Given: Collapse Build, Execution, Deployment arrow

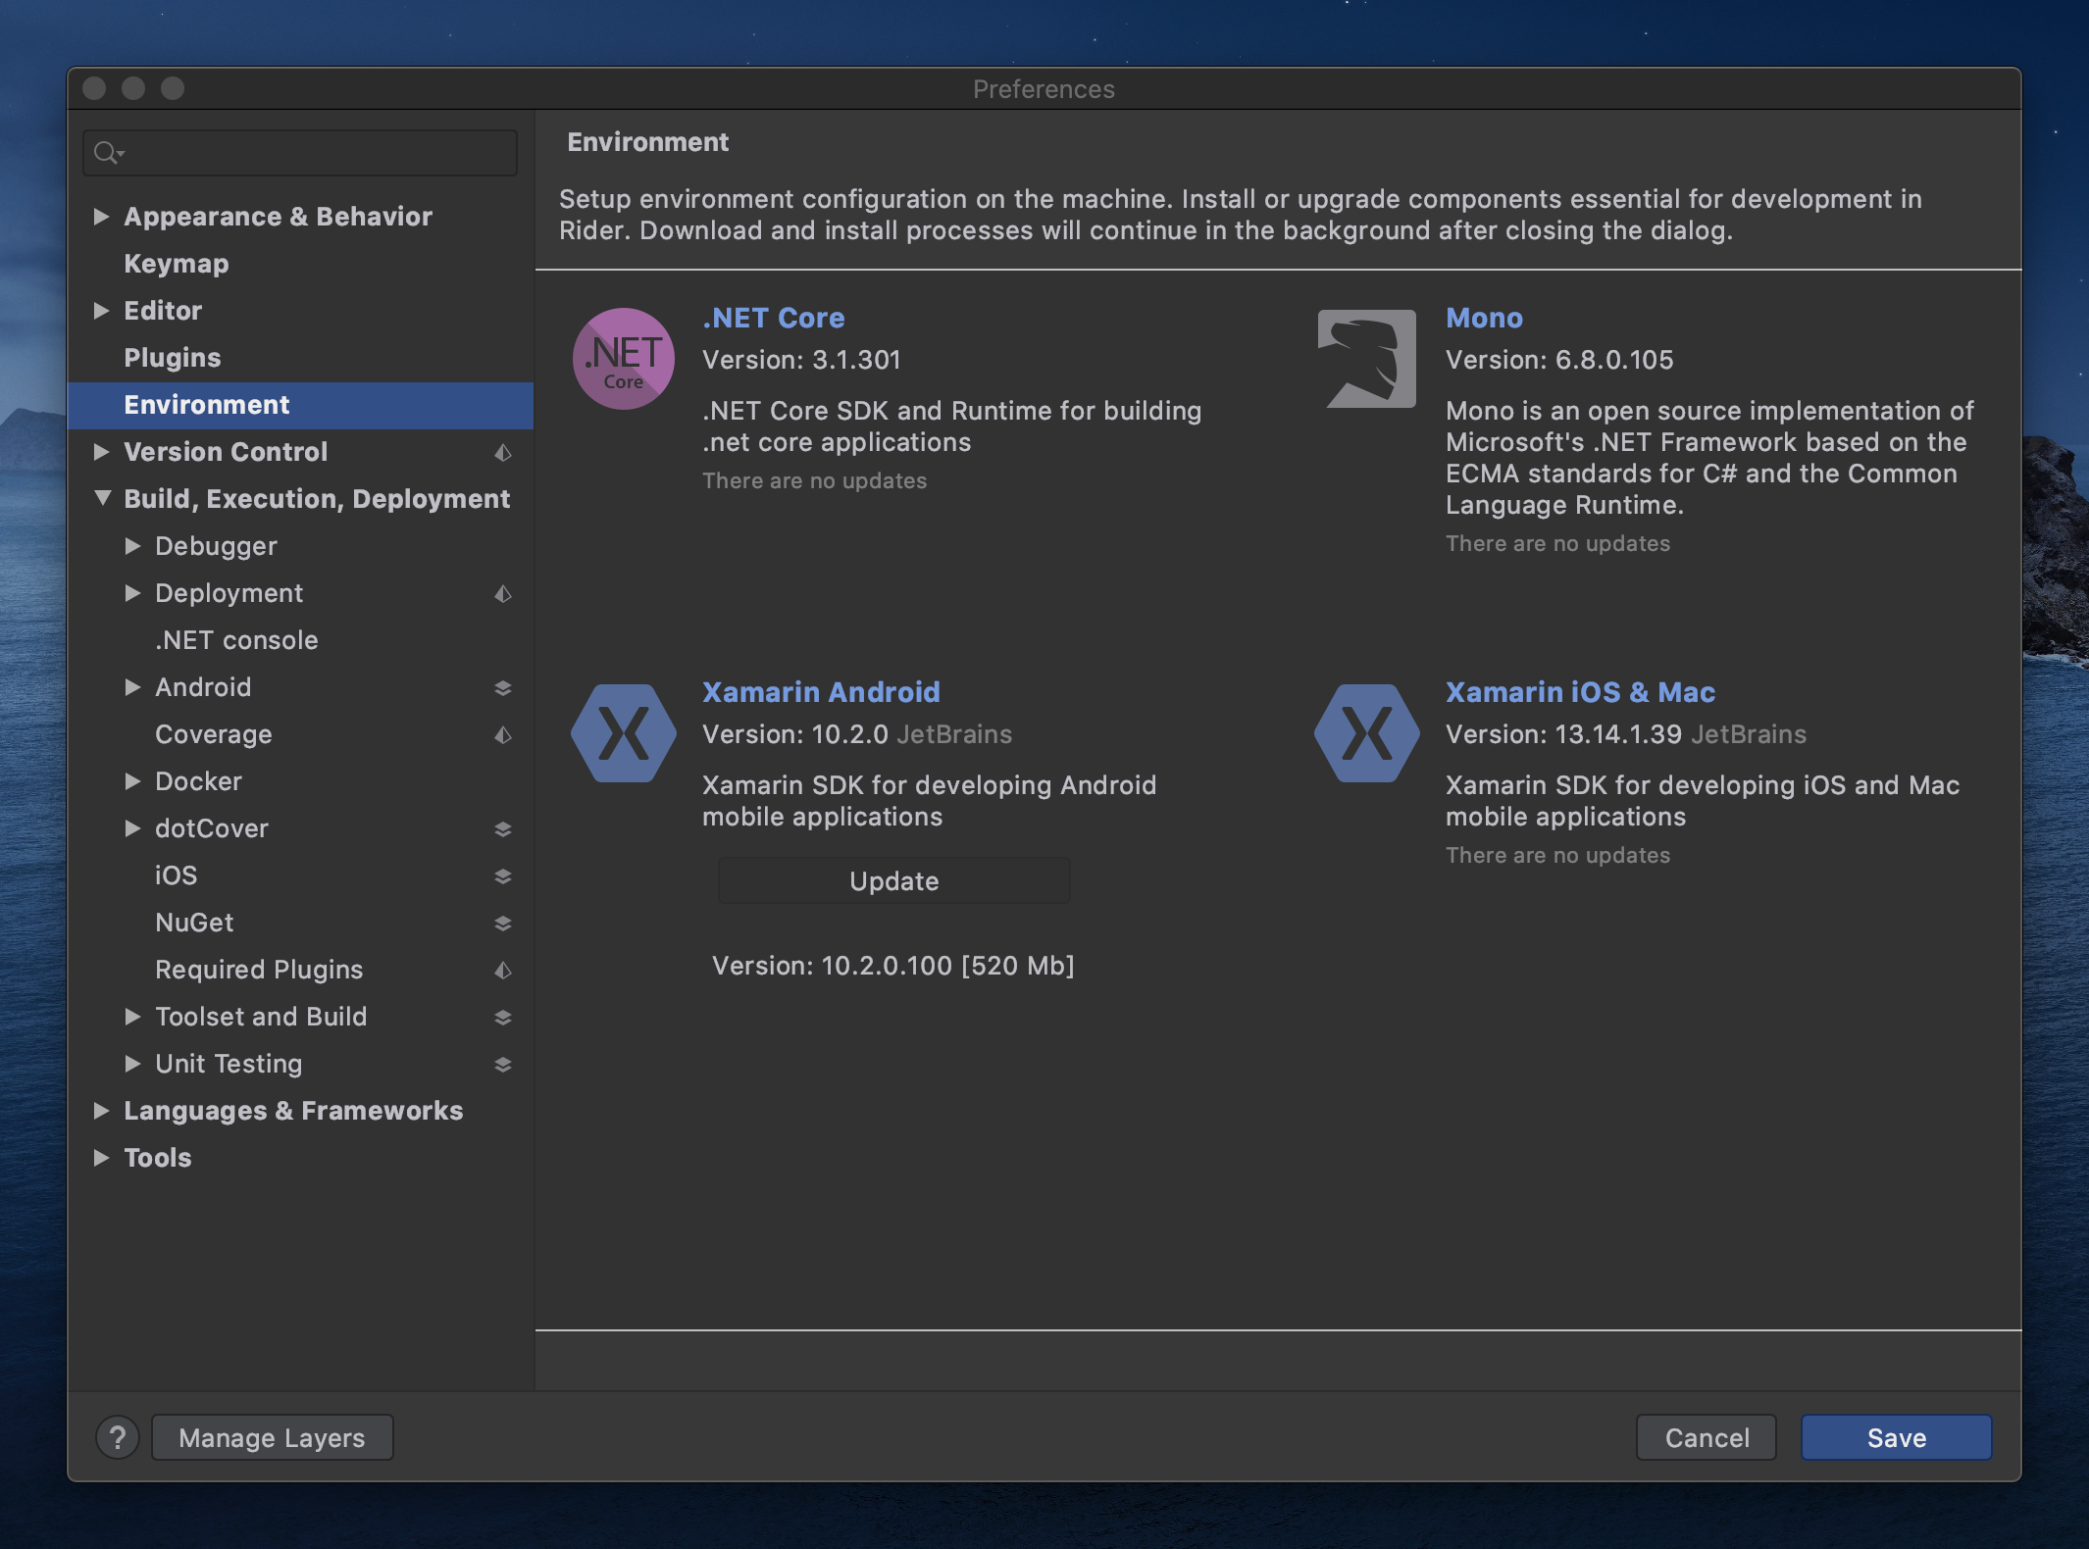Looking at the screenshot, I should 102,498.
